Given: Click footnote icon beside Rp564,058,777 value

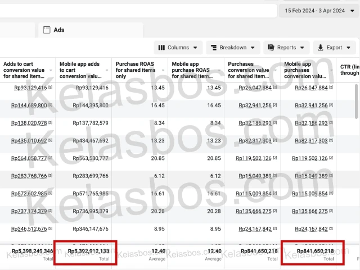Looking at the screenshot, I should coord(50,158).
